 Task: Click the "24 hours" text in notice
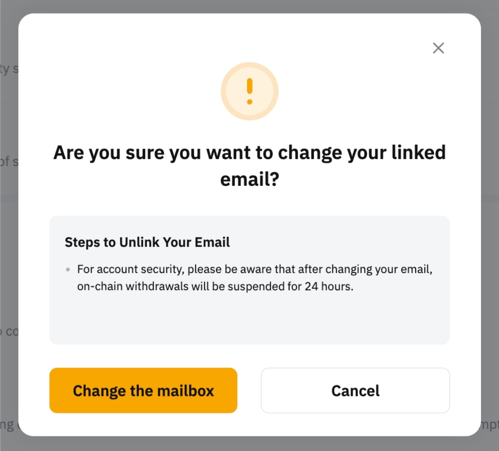pyautogui.click(x=328, y=286)
